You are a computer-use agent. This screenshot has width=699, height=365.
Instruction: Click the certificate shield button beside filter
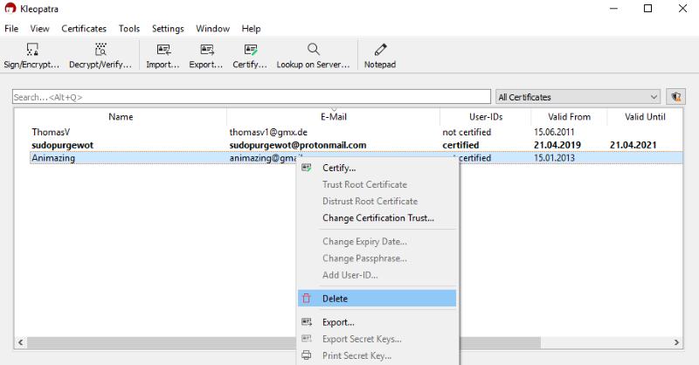pyautogui.click(x=675, y=97)
